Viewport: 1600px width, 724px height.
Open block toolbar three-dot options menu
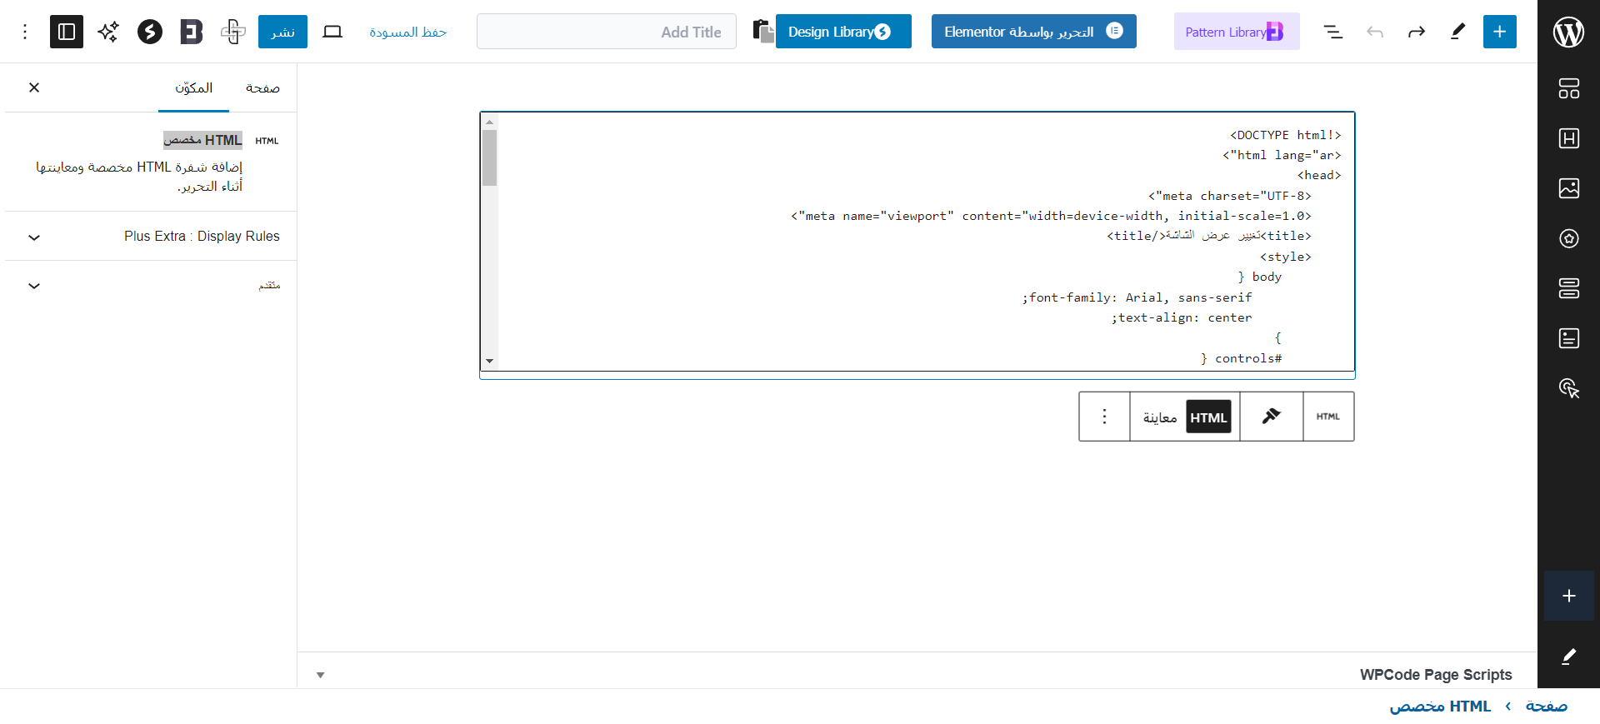[1105, 417]
